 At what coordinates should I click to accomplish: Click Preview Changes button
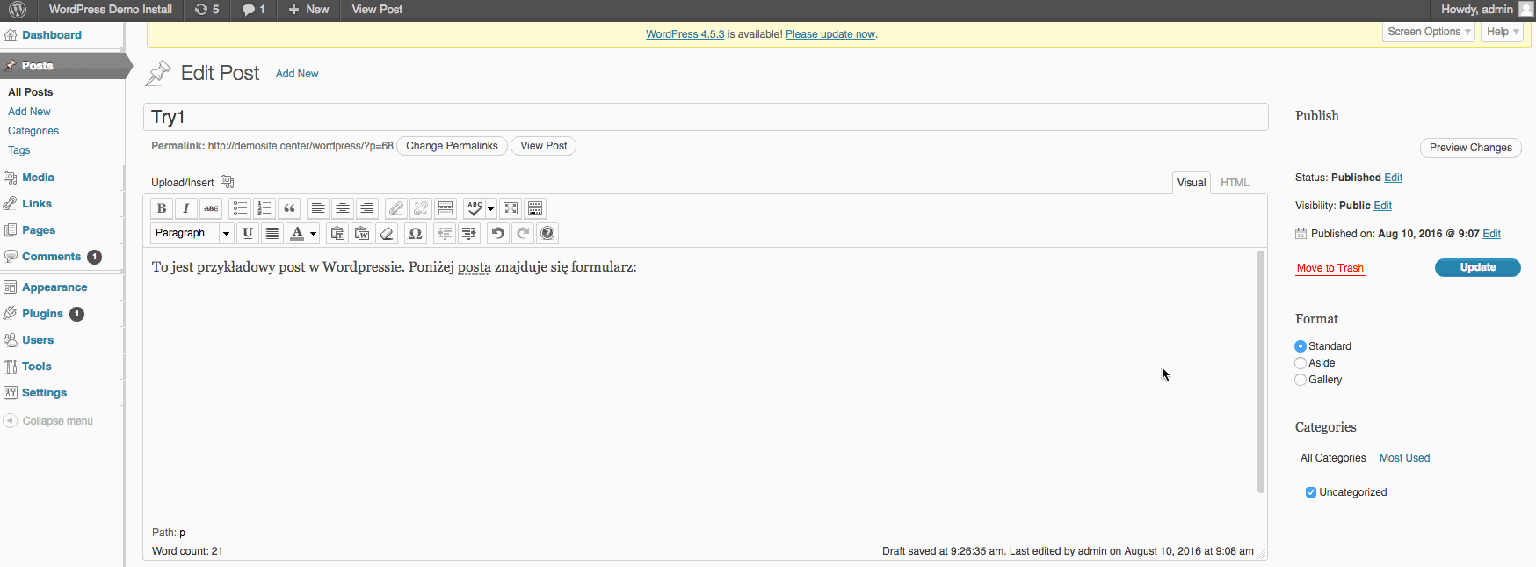1471,148
